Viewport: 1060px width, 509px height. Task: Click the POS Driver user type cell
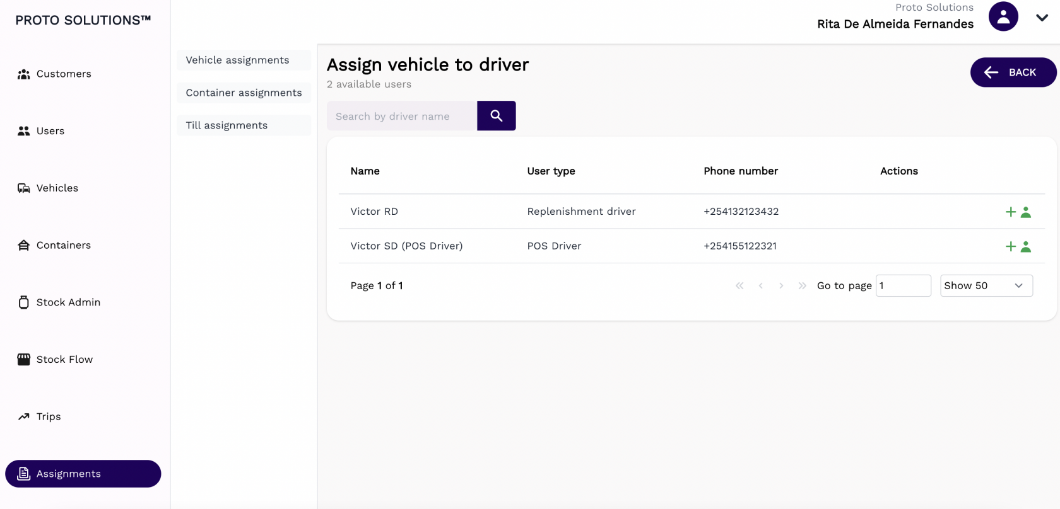click(554, 246)
